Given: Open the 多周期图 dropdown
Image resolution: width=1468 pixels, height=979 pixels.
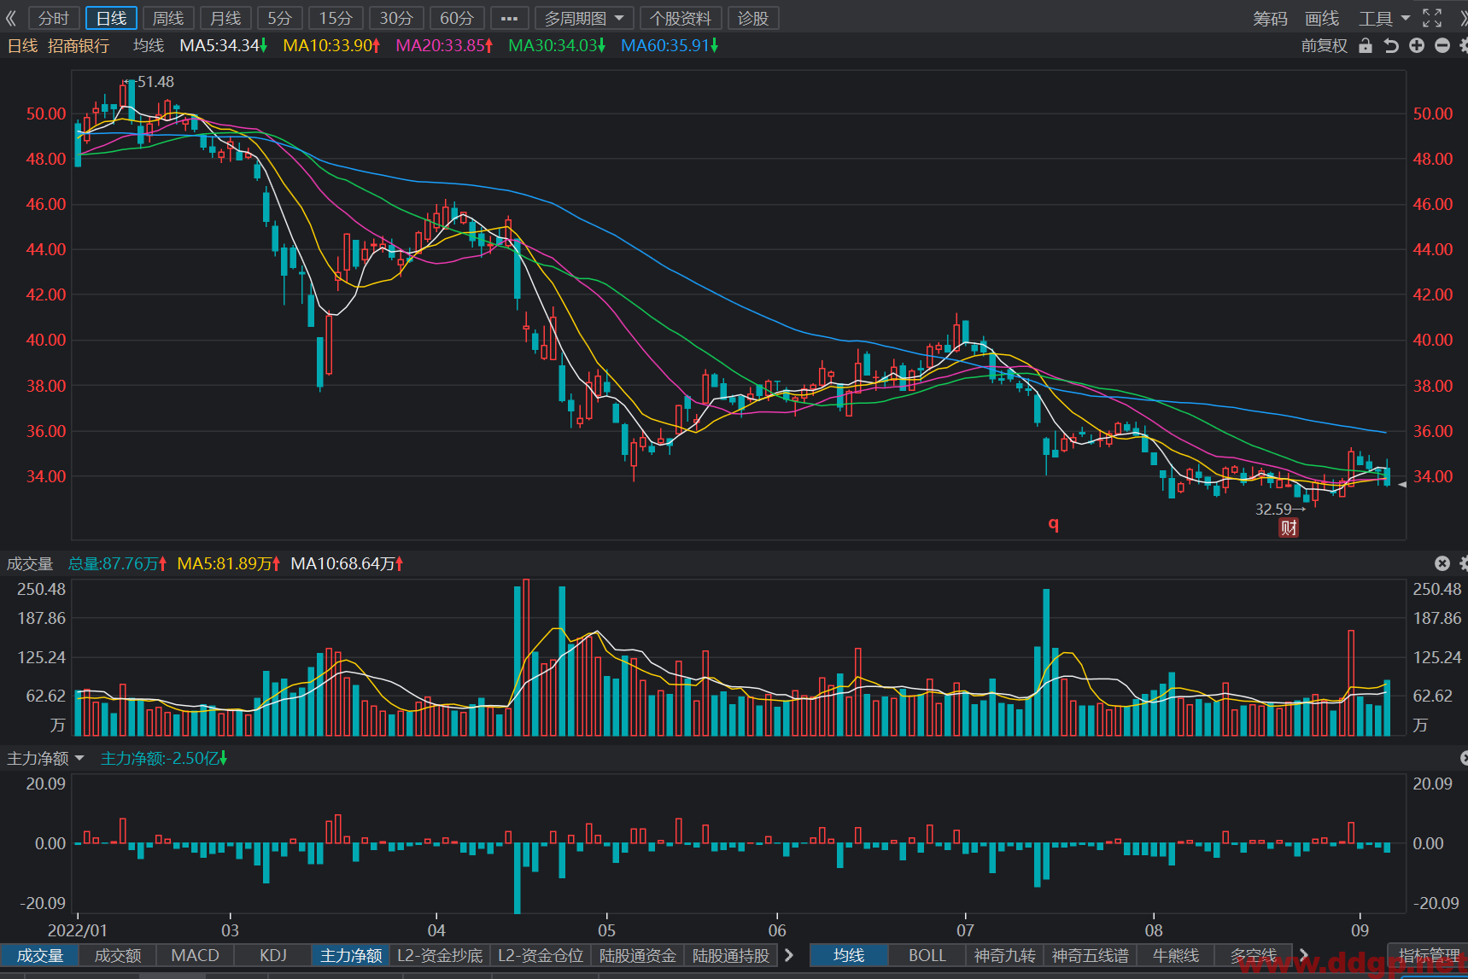Looking at the screenshot, I should coord(584,18).
